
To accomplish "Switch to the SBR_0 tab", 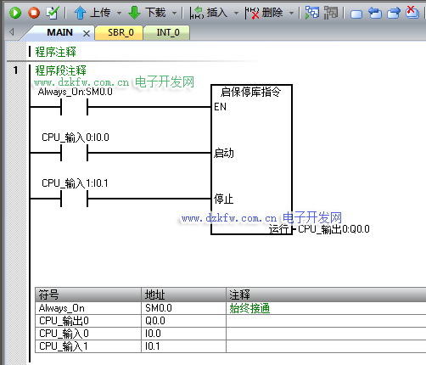I will coord(120,33).
